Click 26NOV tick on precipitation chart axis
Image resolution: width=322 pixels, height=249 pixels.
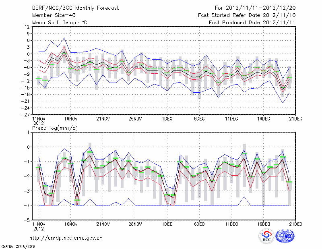pyautogui.click(x=135, y=223)
